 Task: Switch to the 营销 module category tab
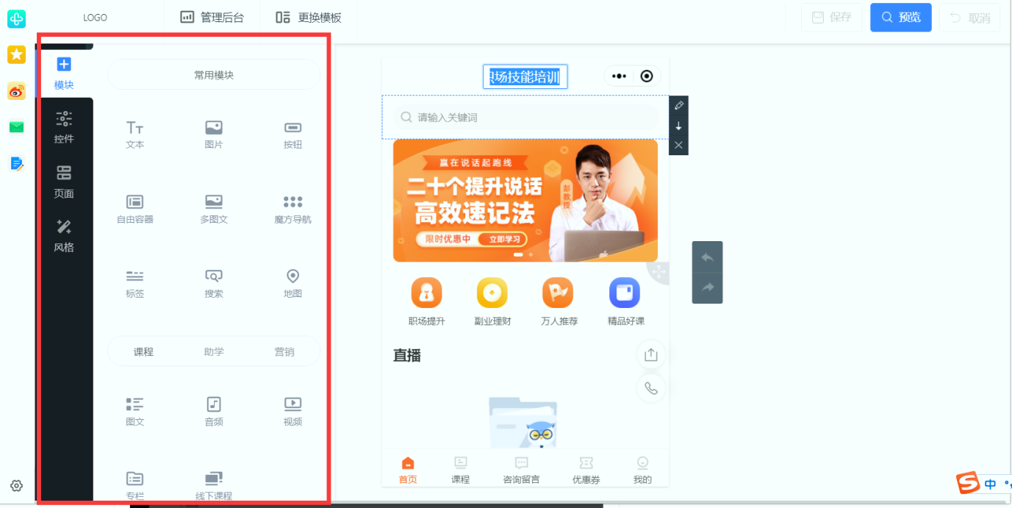point(284,352)
